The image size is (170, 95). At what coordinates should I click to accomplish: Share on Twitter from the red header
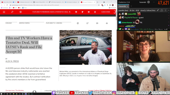coord(82,12)
